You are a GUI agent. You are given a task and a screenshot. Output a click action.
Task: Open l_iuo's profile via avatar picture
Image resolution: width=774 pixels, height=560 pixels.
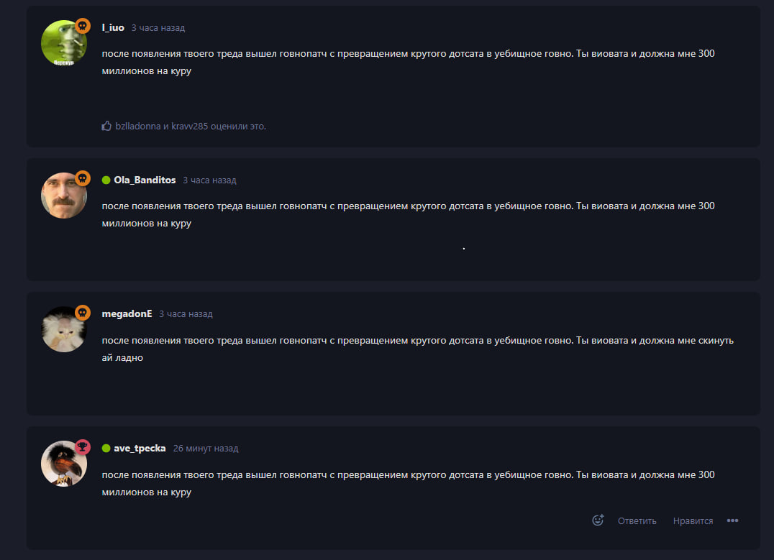(63, 43)
